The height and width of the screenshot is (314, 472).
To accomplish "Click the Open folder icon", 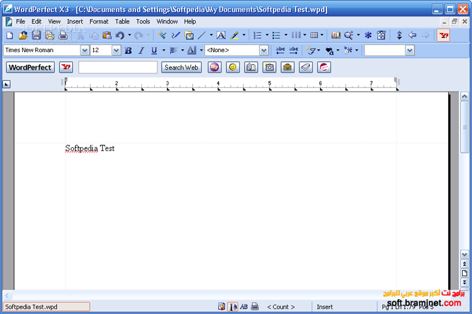I will tap(23, 35).
